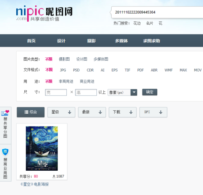Click the 确定 button
The height and width of the screenshot is (195, 203).
tap(150, 92)
